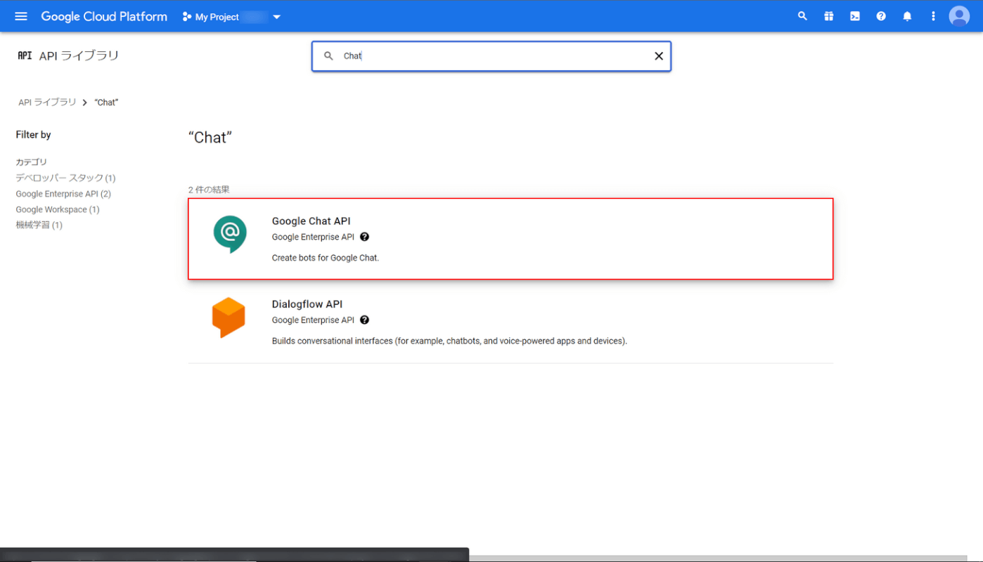
Task: Click the horizontal scrollbar at the bottom
Action: click(x=717, y=558)
